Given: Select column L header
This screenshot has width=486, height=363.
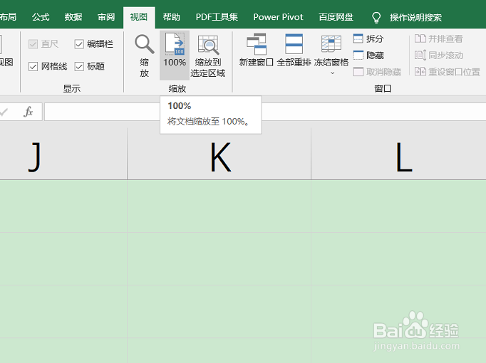Looking at the screenshot, I should tap(398, 154).
